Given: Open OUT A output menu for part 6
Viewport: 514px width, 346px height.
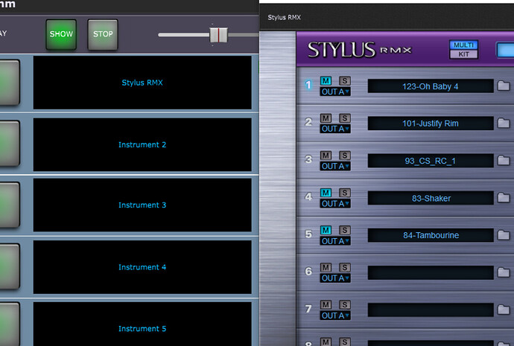Looking at the screenshot, I should click(335, 278).
